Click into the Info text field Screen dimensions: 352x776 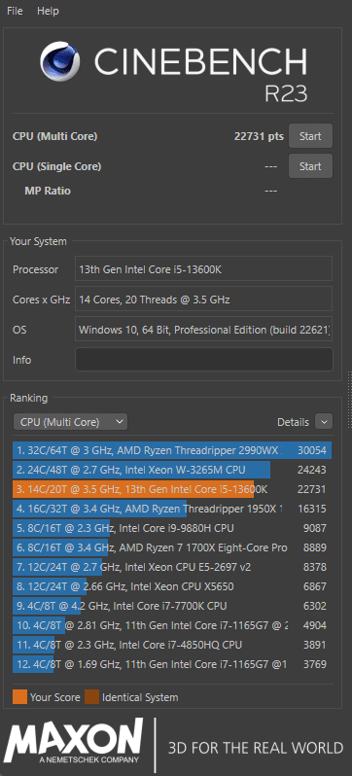203,359
